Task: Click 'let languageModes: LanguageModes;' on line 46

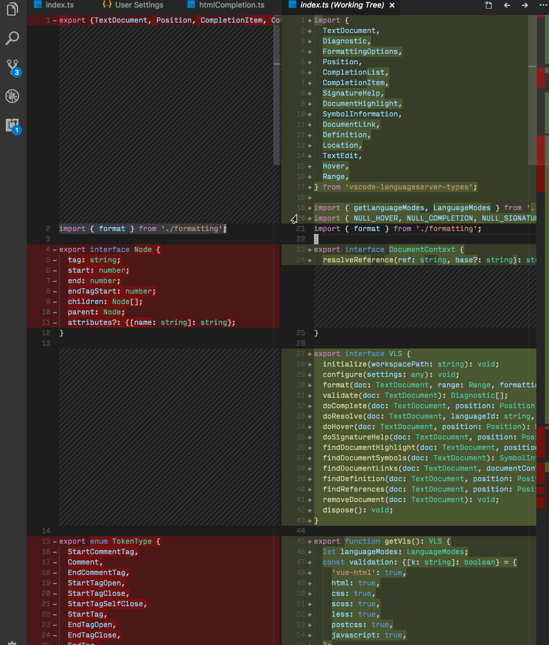Action: [396, 552]
